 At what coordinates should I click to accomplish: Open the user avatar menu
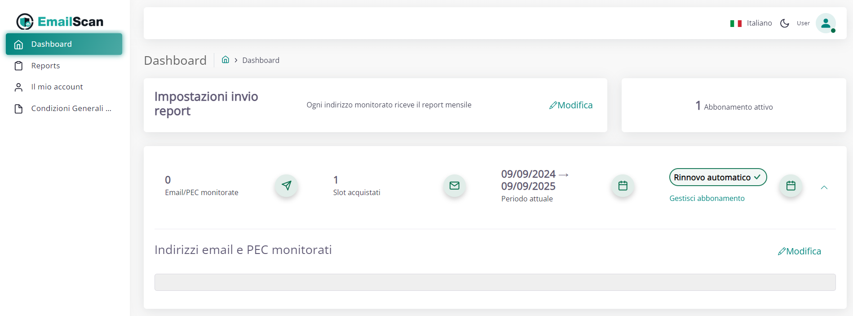[x=826, y=23]
